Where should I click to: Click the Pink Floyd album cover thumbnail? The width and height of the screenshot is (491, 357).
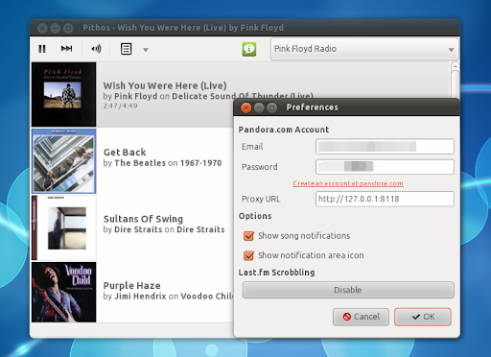click(63, 95)
